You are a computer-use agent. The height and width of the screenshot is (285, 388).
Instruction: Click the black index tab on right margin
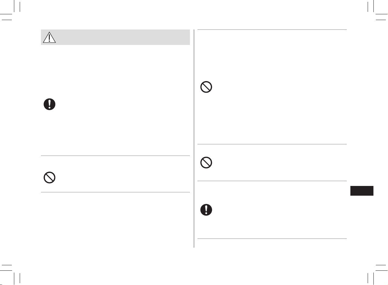point(362,191)
